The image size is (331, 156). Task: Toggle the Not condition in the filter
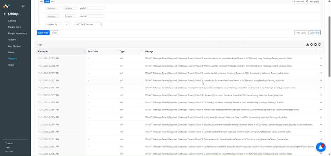click(x=41, y=2)
